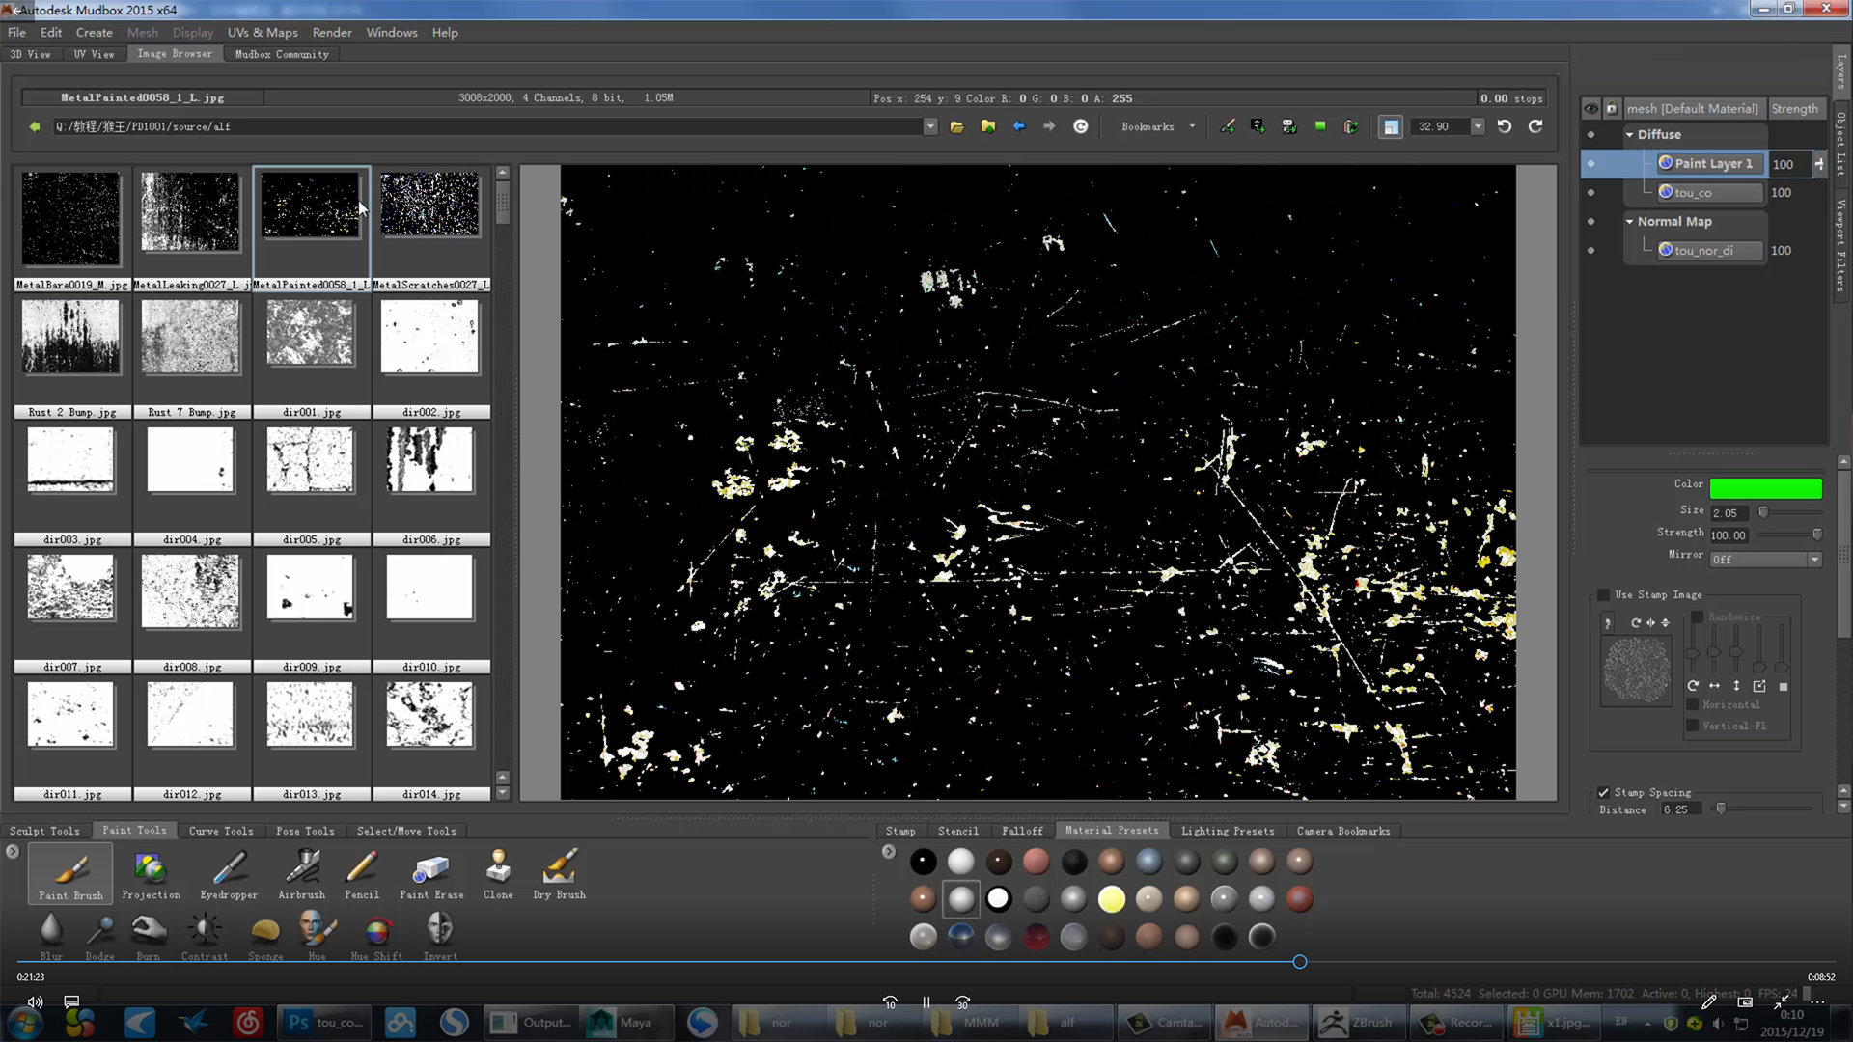The width and height of the screenshot is (1853, 1042).
Task: Open the Render menu
Action: 332,32
